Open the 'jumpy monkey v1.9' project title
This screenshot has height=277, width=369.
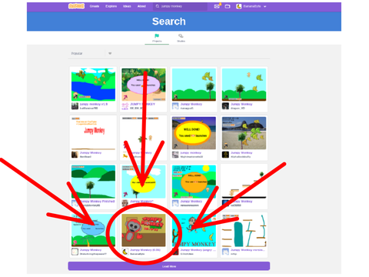point(93,104)
